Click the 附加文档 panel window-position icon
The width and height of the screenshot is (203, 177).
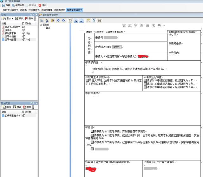point(31,103)
